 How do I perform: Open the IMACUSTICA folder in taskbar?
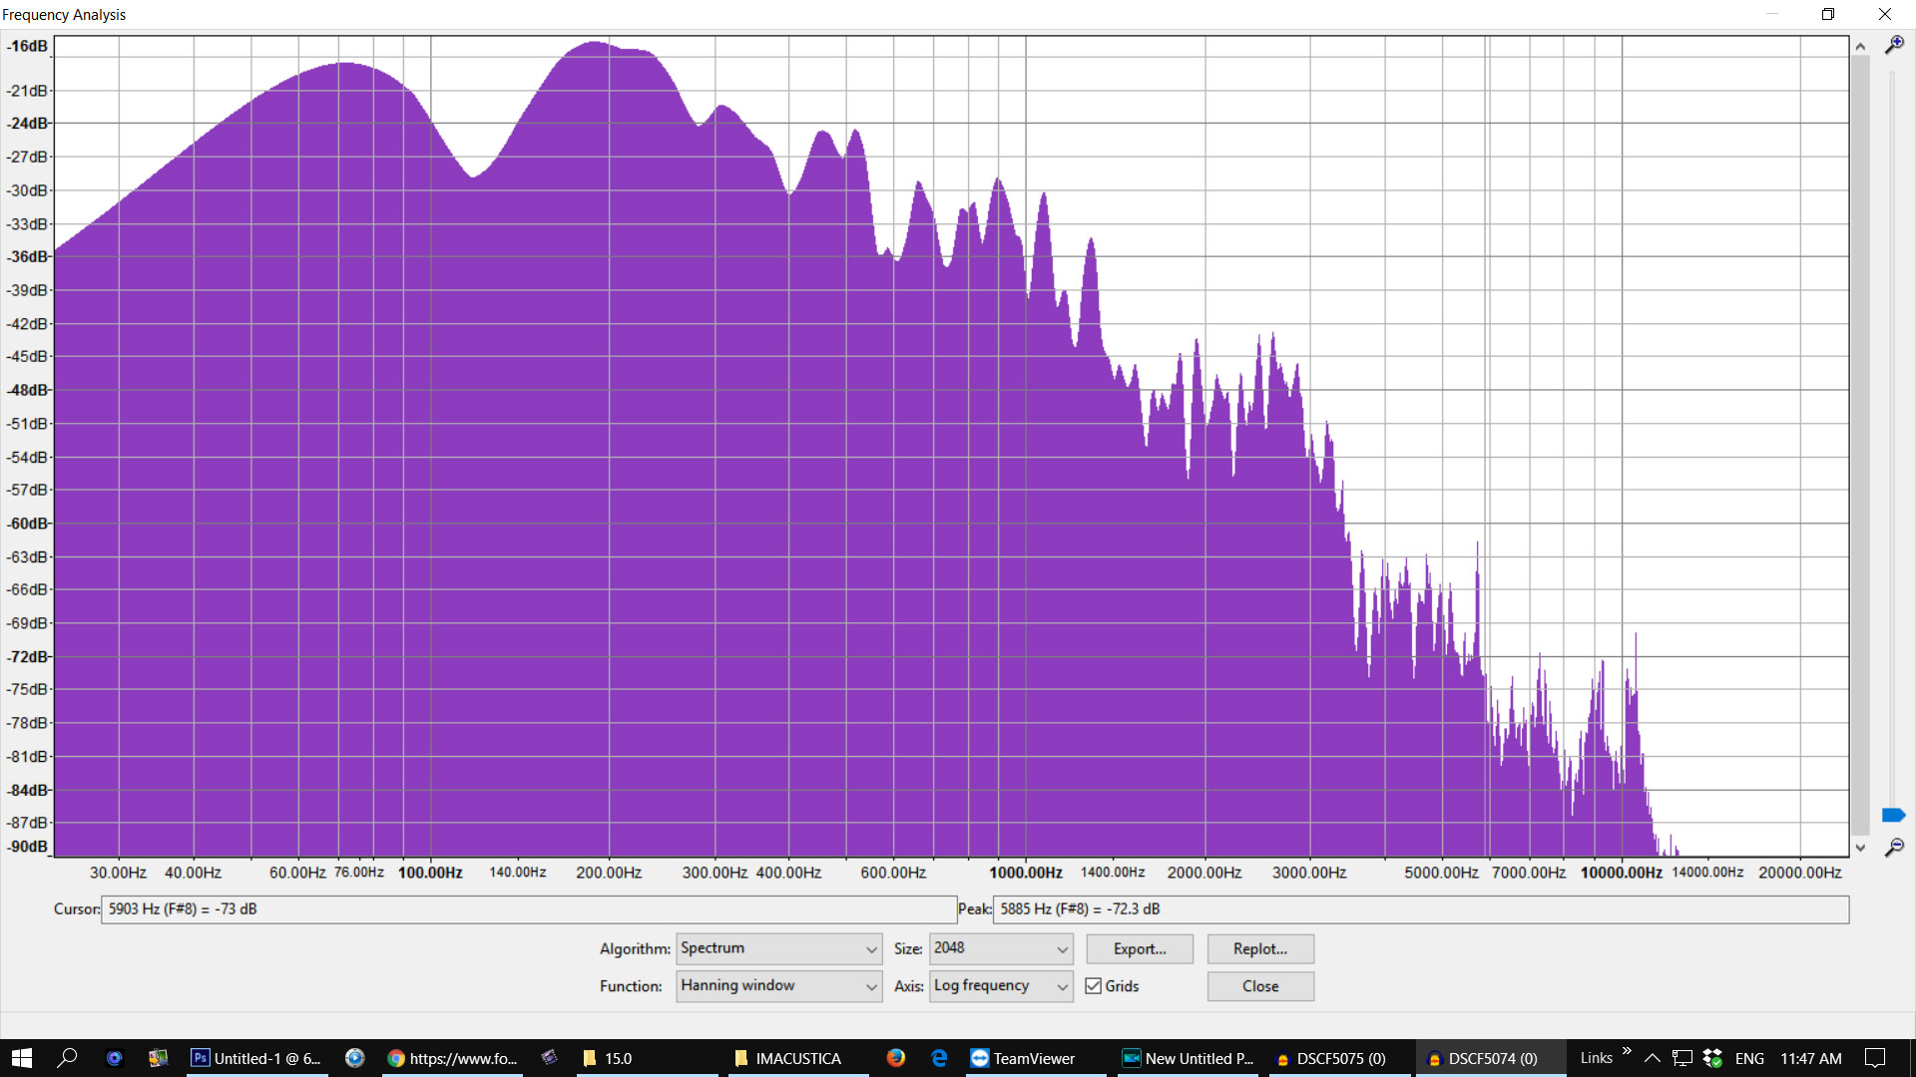788,1058
